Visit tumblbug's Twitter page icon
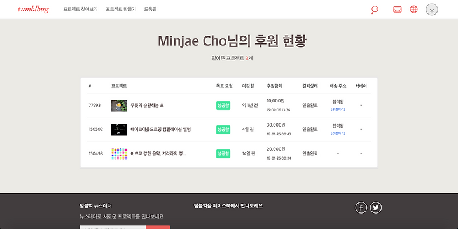The width and height of the screenshot is (458, 229). click(376, 207)
